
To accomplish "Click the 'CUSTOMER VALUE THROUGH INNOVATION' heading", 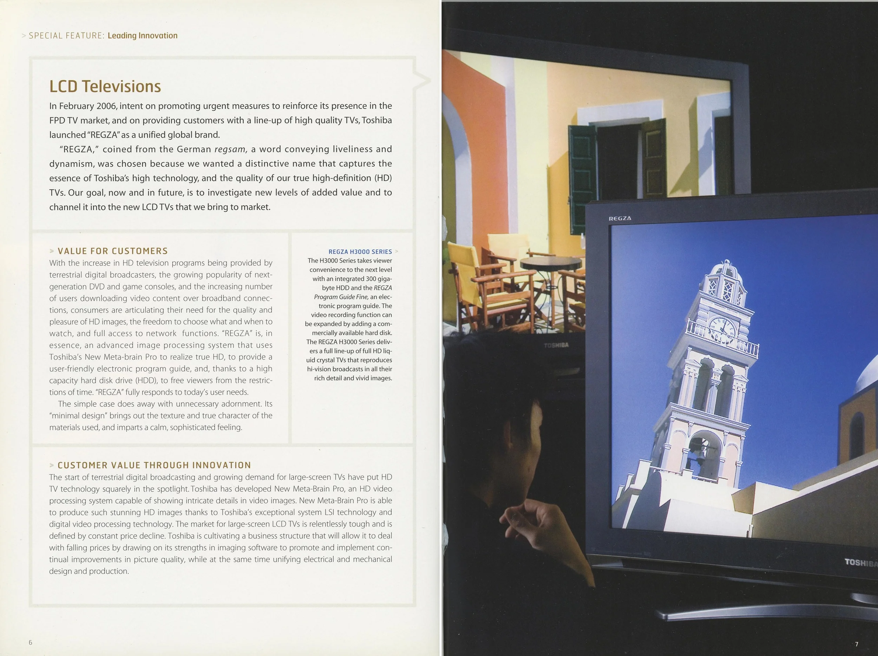I will point(155,465).
